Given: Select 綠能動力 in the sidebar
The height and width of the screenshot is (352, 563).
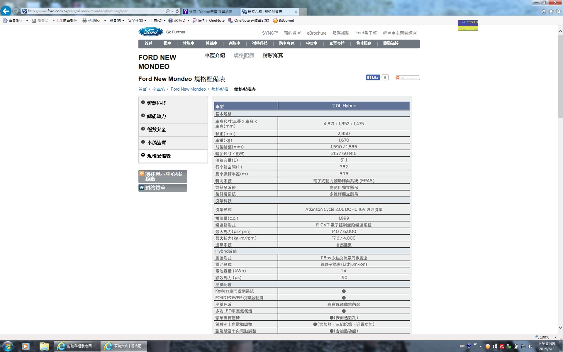Looking at the screenshot, I should [173, 116].
